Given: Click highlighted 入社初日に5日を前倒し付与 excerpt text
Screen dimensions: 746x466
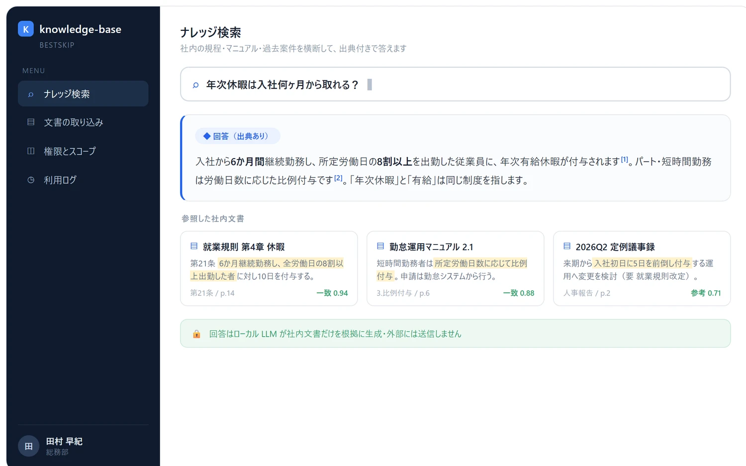Looking at the screenshot, I should pyautogui.click(x=642, y=263).
